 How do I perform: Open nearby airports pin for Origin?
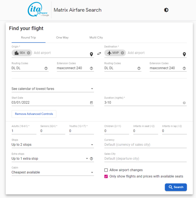tap(92, 54)
